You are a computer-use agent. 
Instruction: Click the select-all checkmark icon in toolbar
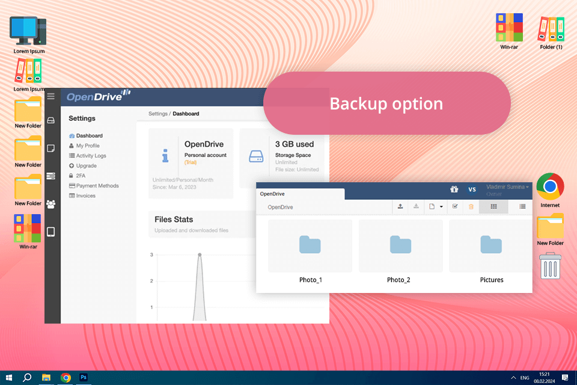click(x=455, y=206)
